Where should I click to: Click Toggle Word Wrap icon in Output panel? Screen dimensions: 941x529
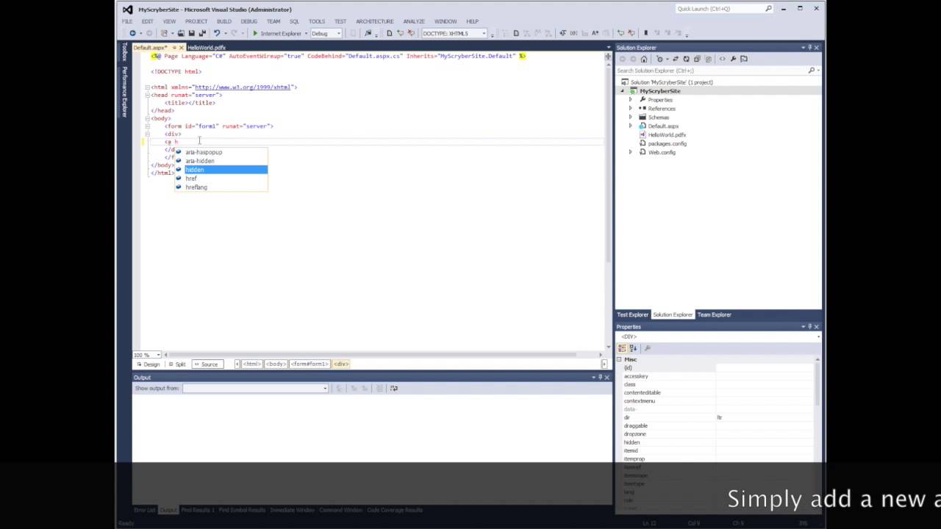click(x=394, y=388)
